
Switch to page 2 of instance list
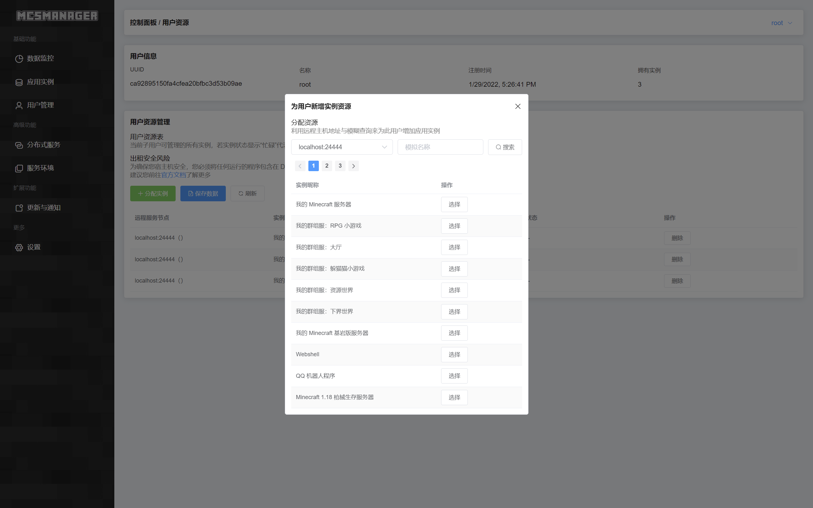tap(326, 166)
